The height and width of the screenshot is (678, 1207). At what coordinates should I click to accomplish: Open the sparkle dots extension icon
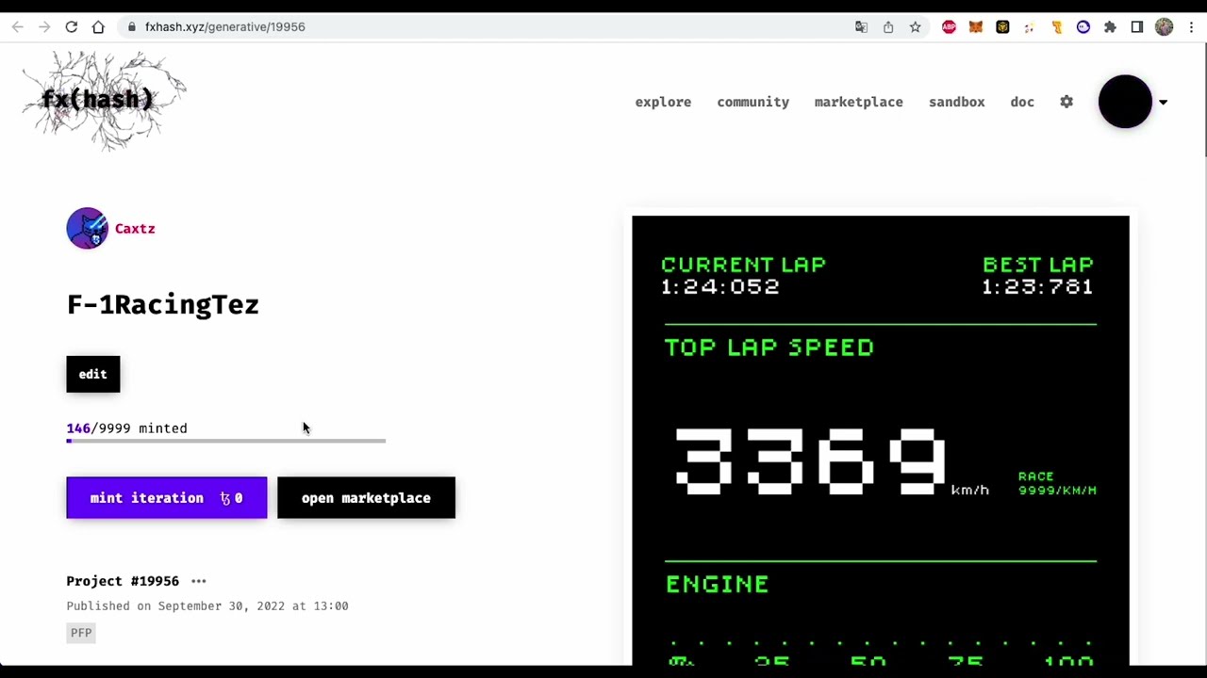click(1030, 27)
